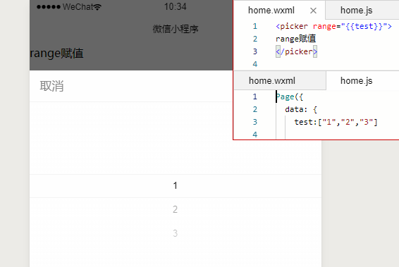Screen dimensions: 399x267
Task: Click the signal strength dots icon
Action: click(x=49, y=7)
